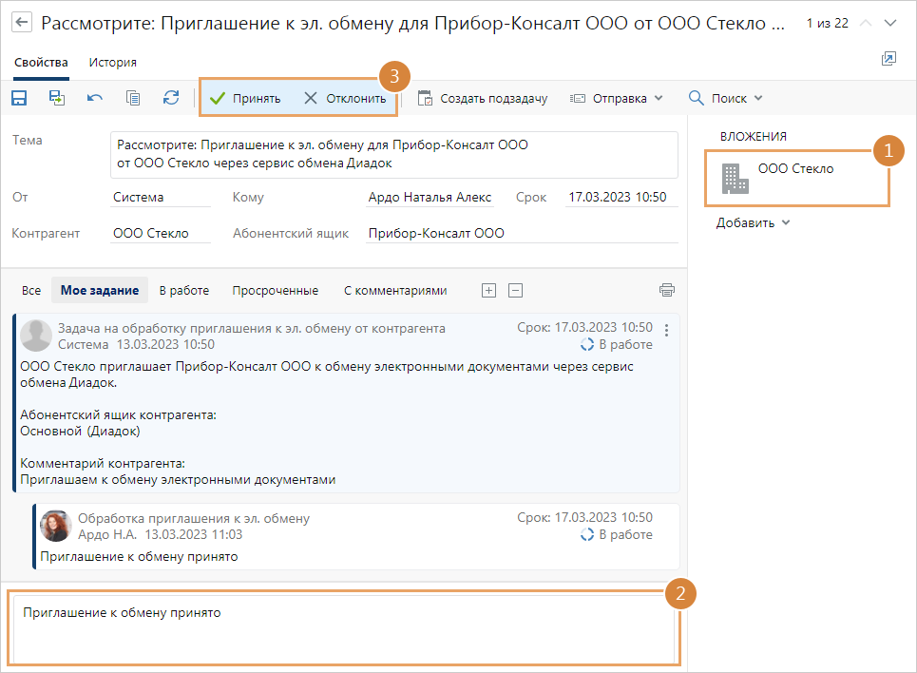Switch to the История tab

coord(112,63)
